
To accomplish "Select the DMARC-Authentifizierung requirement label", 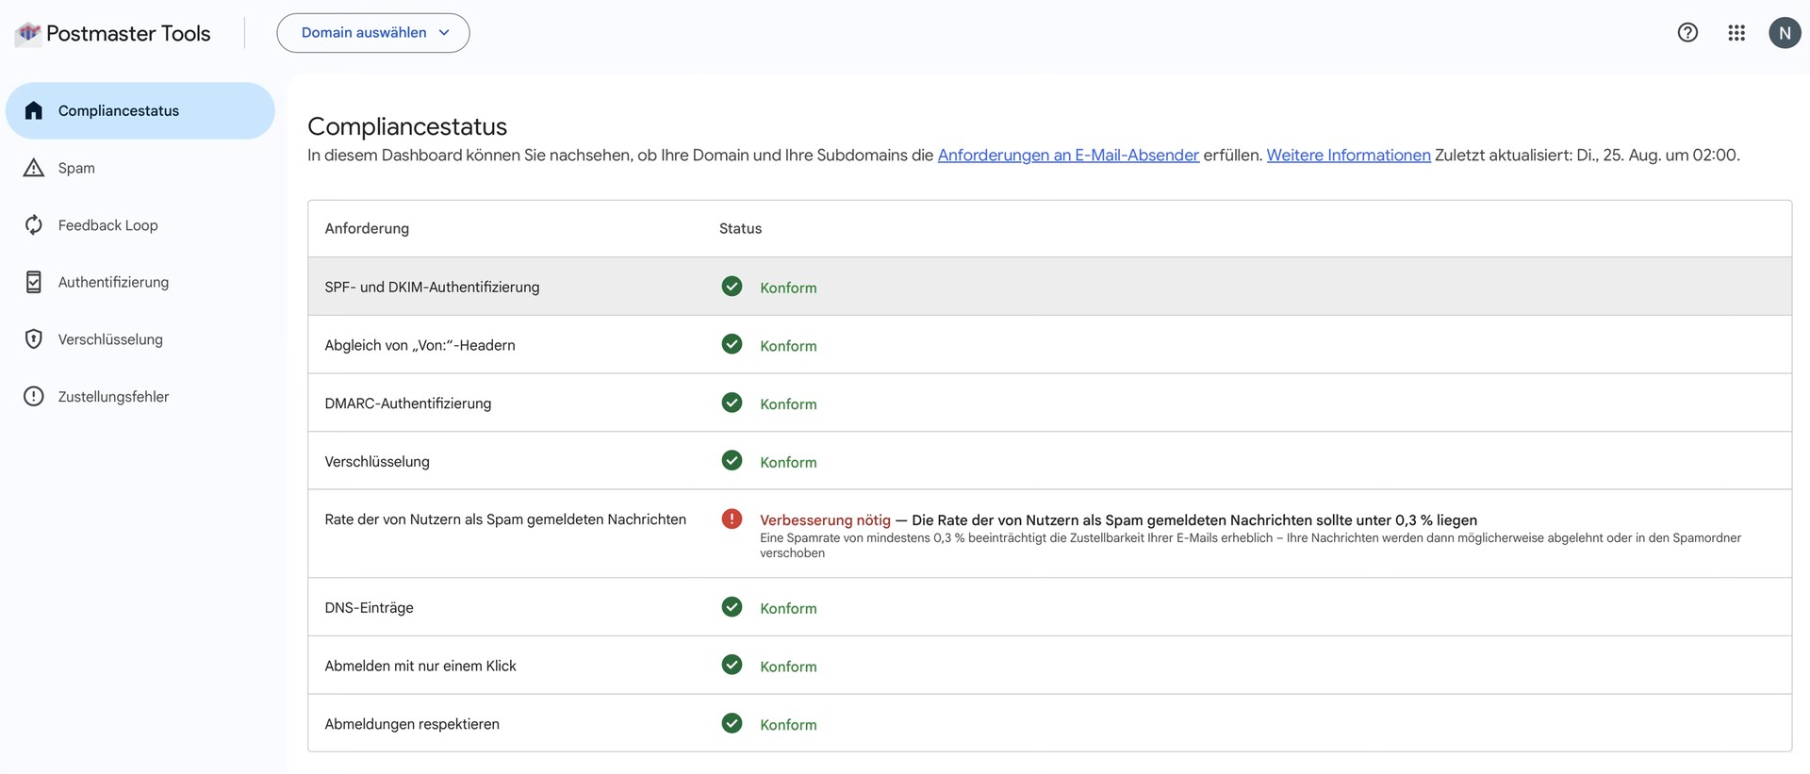I will click(x=407, y=403).
